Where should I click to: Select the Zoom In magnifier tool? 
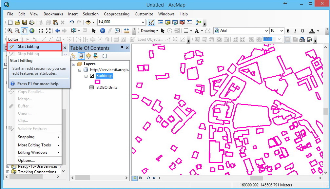coord(10,31)
